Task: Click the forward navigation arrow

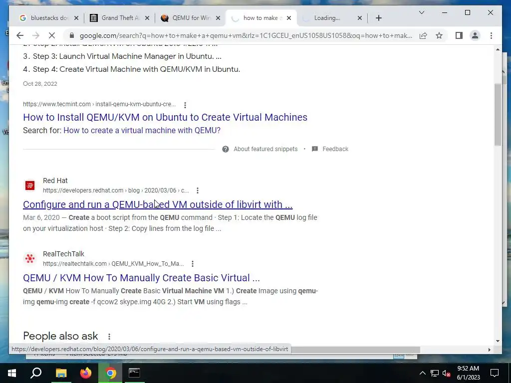Action: coord(36,35)
